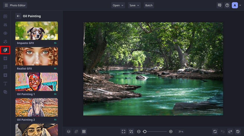This screenshot has height=136, width=244.
Task: Open the Touch Up eye icon
Action: pos(5,33)
